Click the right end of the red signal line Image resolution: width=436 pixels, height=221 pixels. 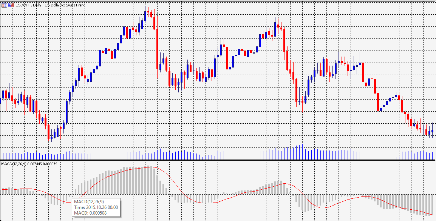(432, 215)
